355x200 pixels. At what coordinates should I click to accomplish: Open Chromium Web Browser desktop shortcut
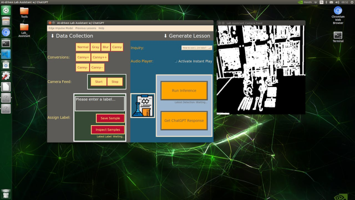click(x=338, y=15)
